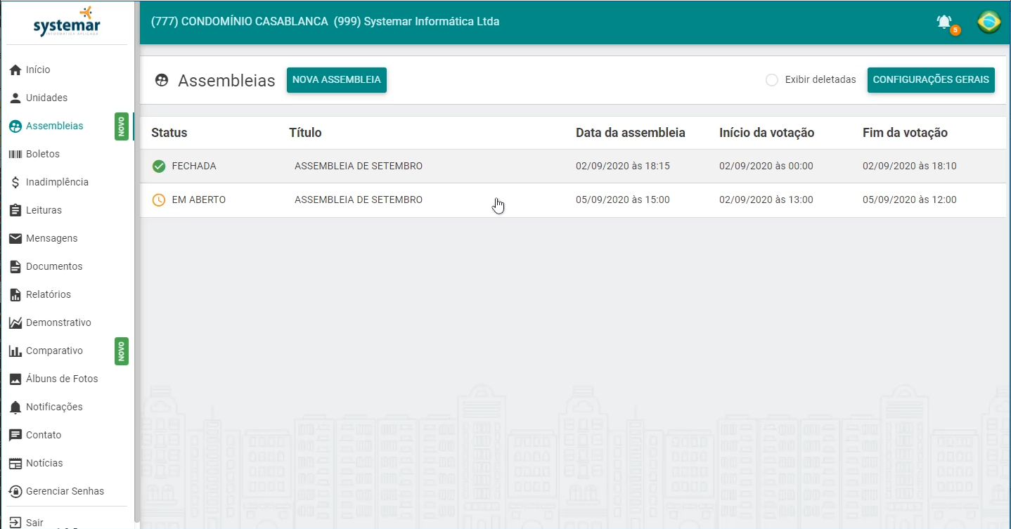This screenshot has width=1011, height=529.
Task: Click the notification bell icon in header
Action: 944,22
